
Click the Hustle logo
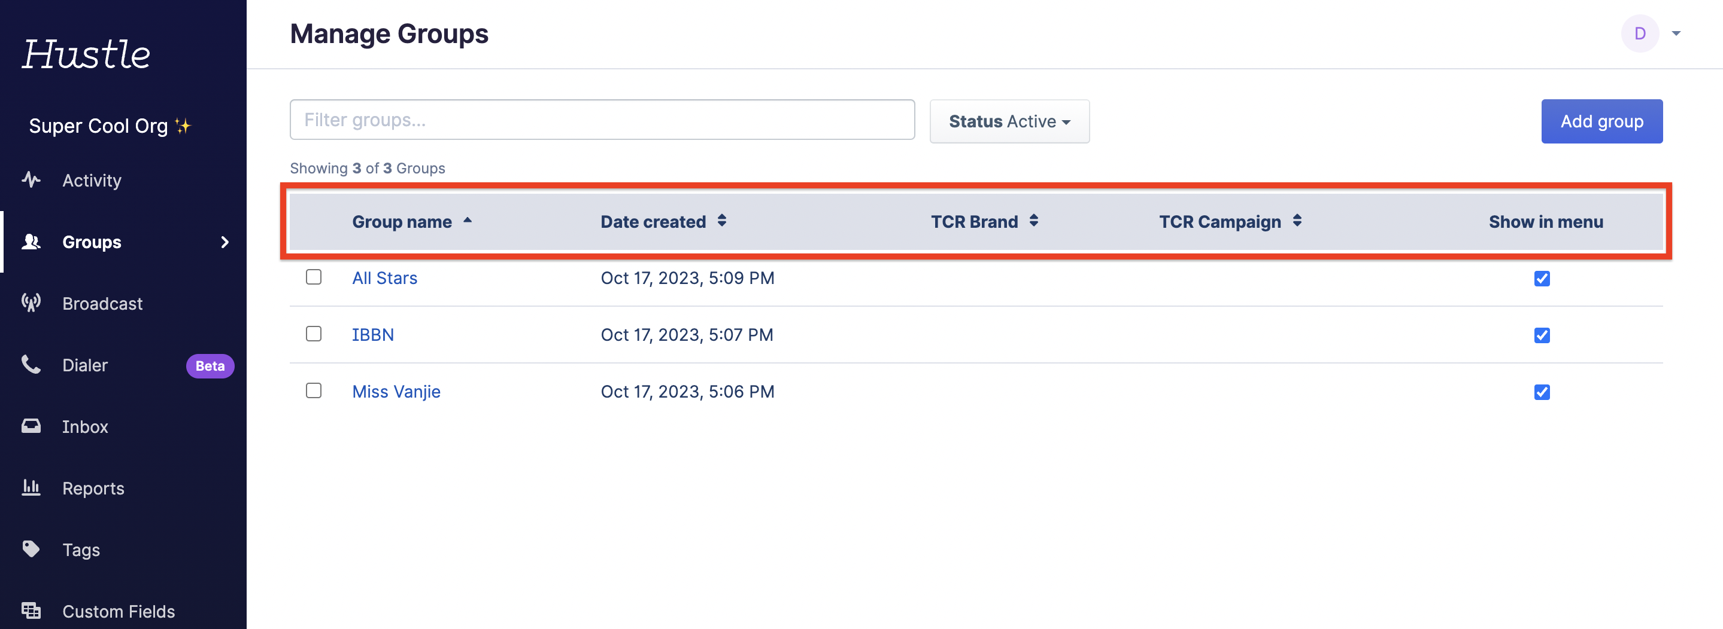click(86, 53)
